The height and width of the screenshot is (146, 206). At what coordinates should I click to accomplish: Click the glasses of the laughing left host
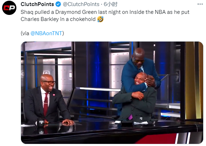click(x=49, y=82)
